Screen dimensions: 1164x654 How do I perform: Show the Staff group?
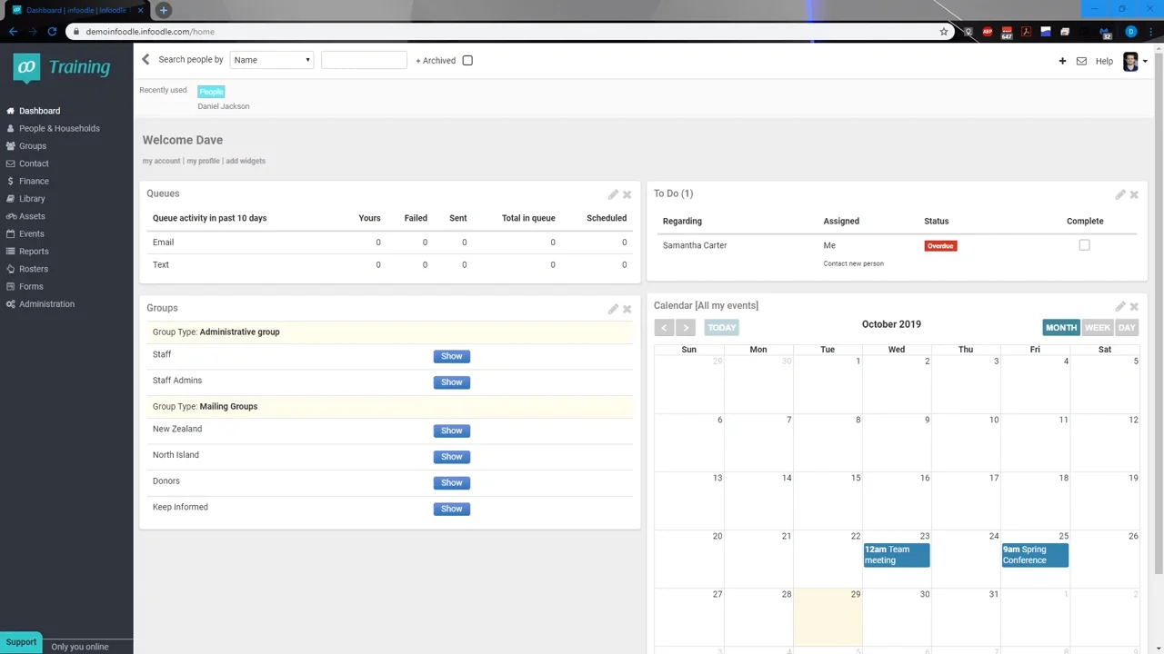[452, 356]
